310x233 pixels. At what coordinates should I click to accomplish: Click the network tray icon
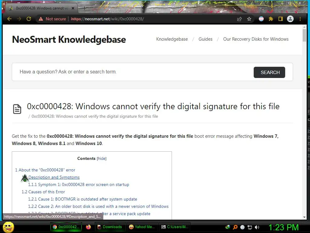pos(250,227)
